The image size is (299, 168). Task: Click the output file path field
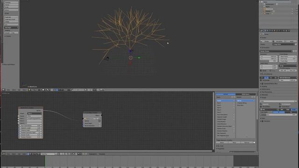point(277,101)
